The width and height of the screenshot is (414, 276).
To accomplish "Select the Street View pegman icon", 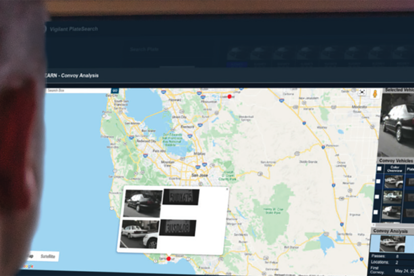I will pos(375,94).
